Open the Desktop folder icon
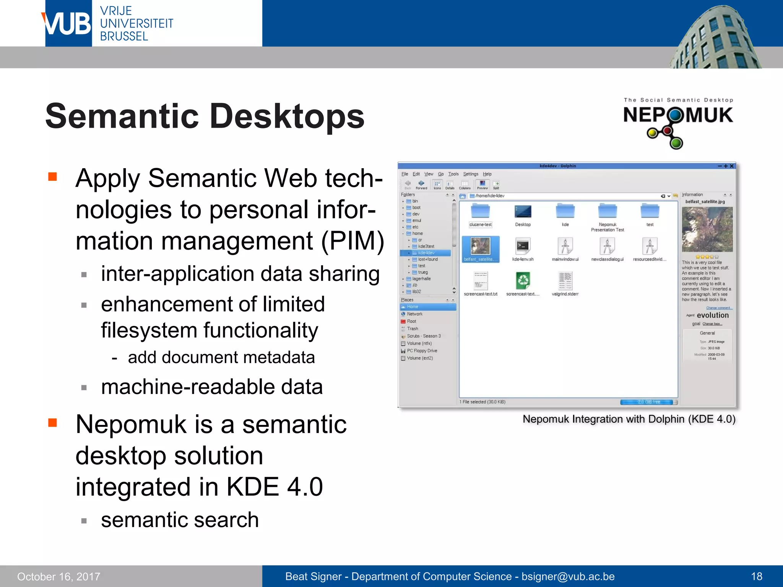 click(523, 215)
